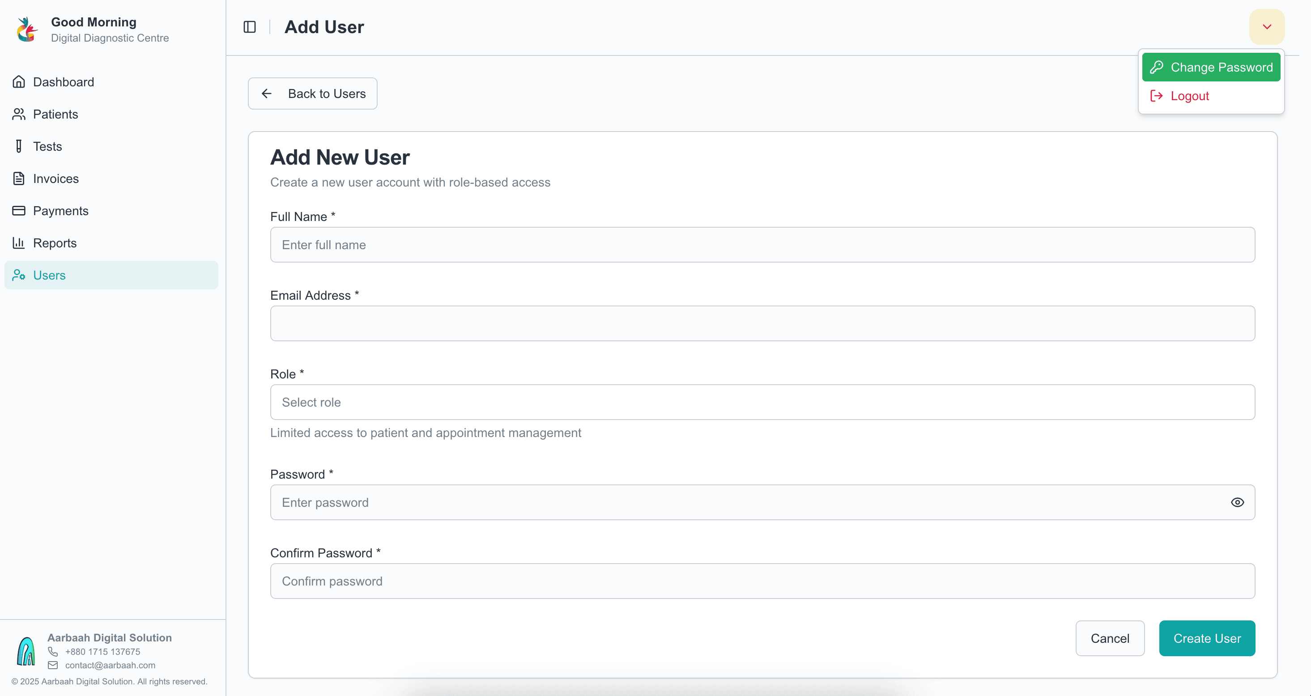Click the contact@aarbaah.com email

point(110,665)
